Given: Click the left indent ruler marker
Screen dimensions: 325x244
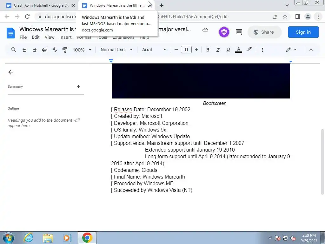Looking at the screenshot, I should pyautogui.click(x=111, y=61).
